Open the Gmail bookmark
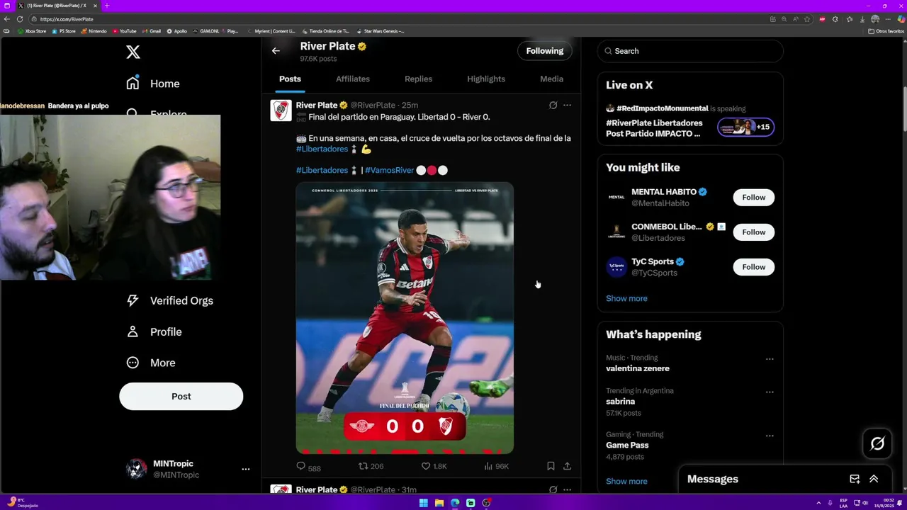The image size is (907, 510). (152, 31)
